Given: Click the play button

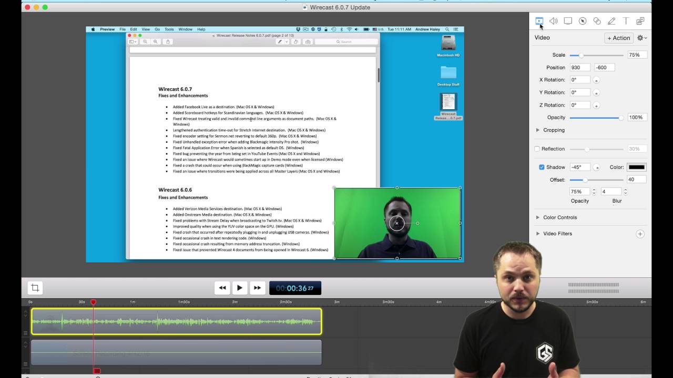Looking at the screenshot, I should click(239, 288).
